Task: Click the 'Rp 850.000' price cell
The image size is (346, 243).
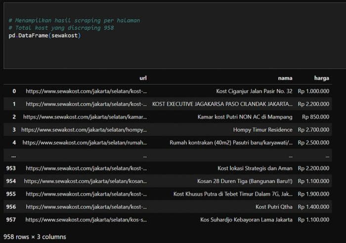Action: (315, 117)
